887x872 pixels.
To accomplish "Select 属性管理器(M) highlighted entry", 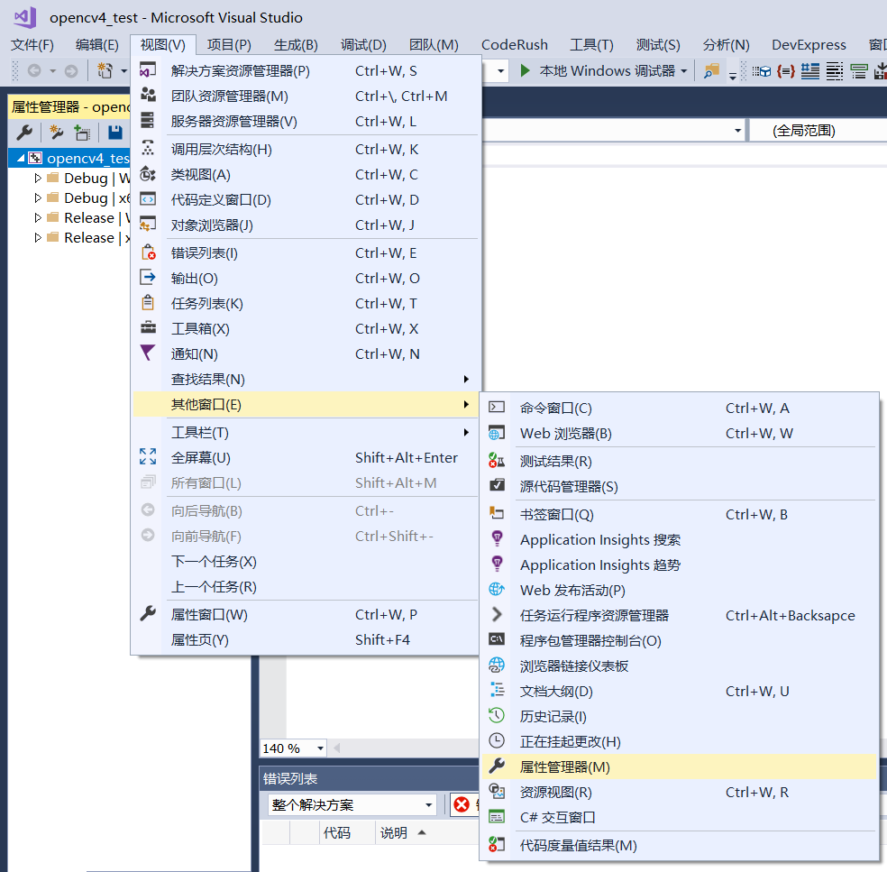I will pyautogui.click(x=680, y=766).
